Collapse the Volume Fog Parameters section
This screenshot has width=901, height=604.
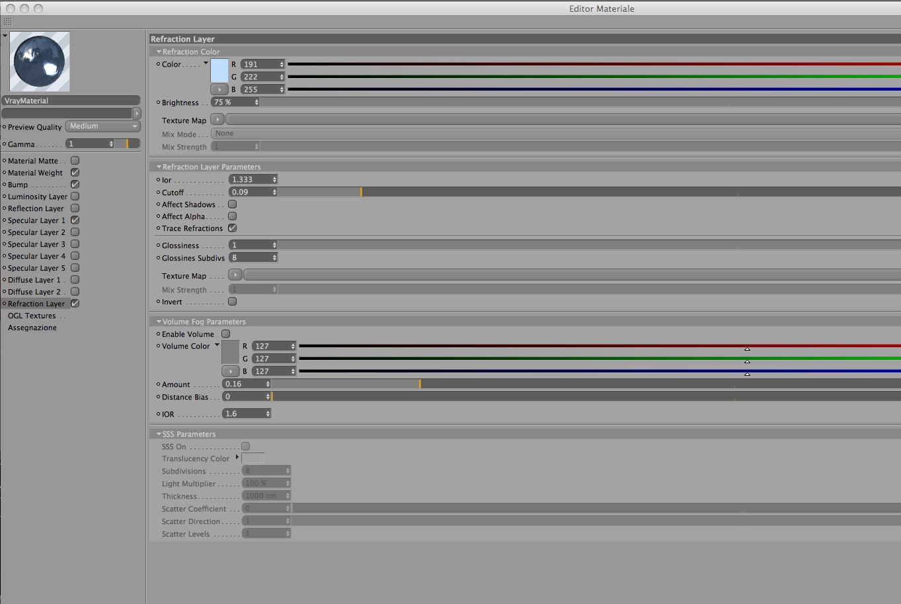pyautogui.click(x=159, y=322)
